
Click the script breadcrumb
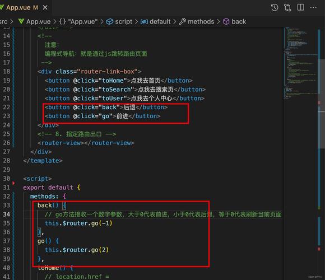coord(123,21)
